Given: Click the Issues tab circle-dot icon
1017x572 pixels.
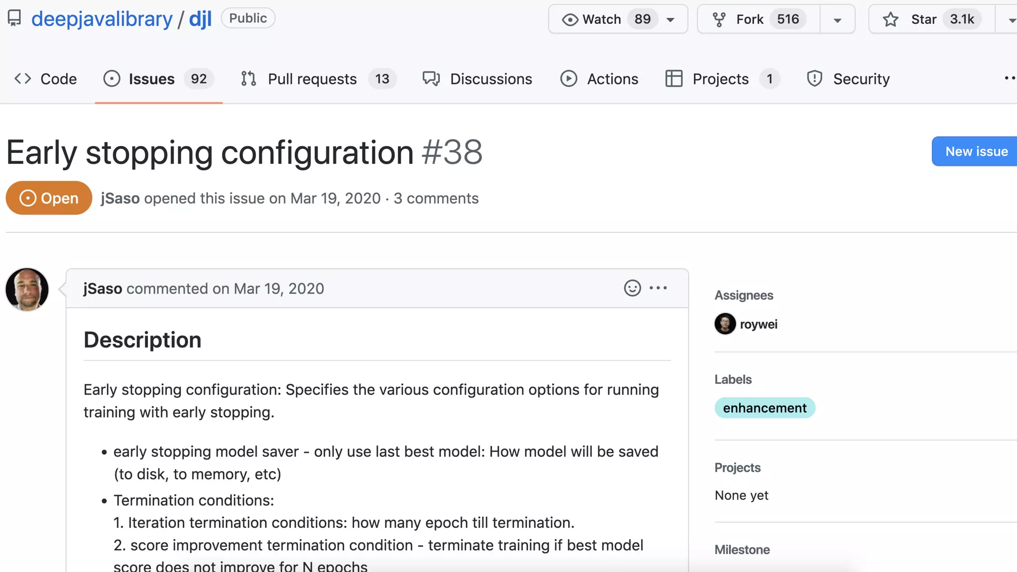Looking at the screenshot, I should [x=112, y=78].
